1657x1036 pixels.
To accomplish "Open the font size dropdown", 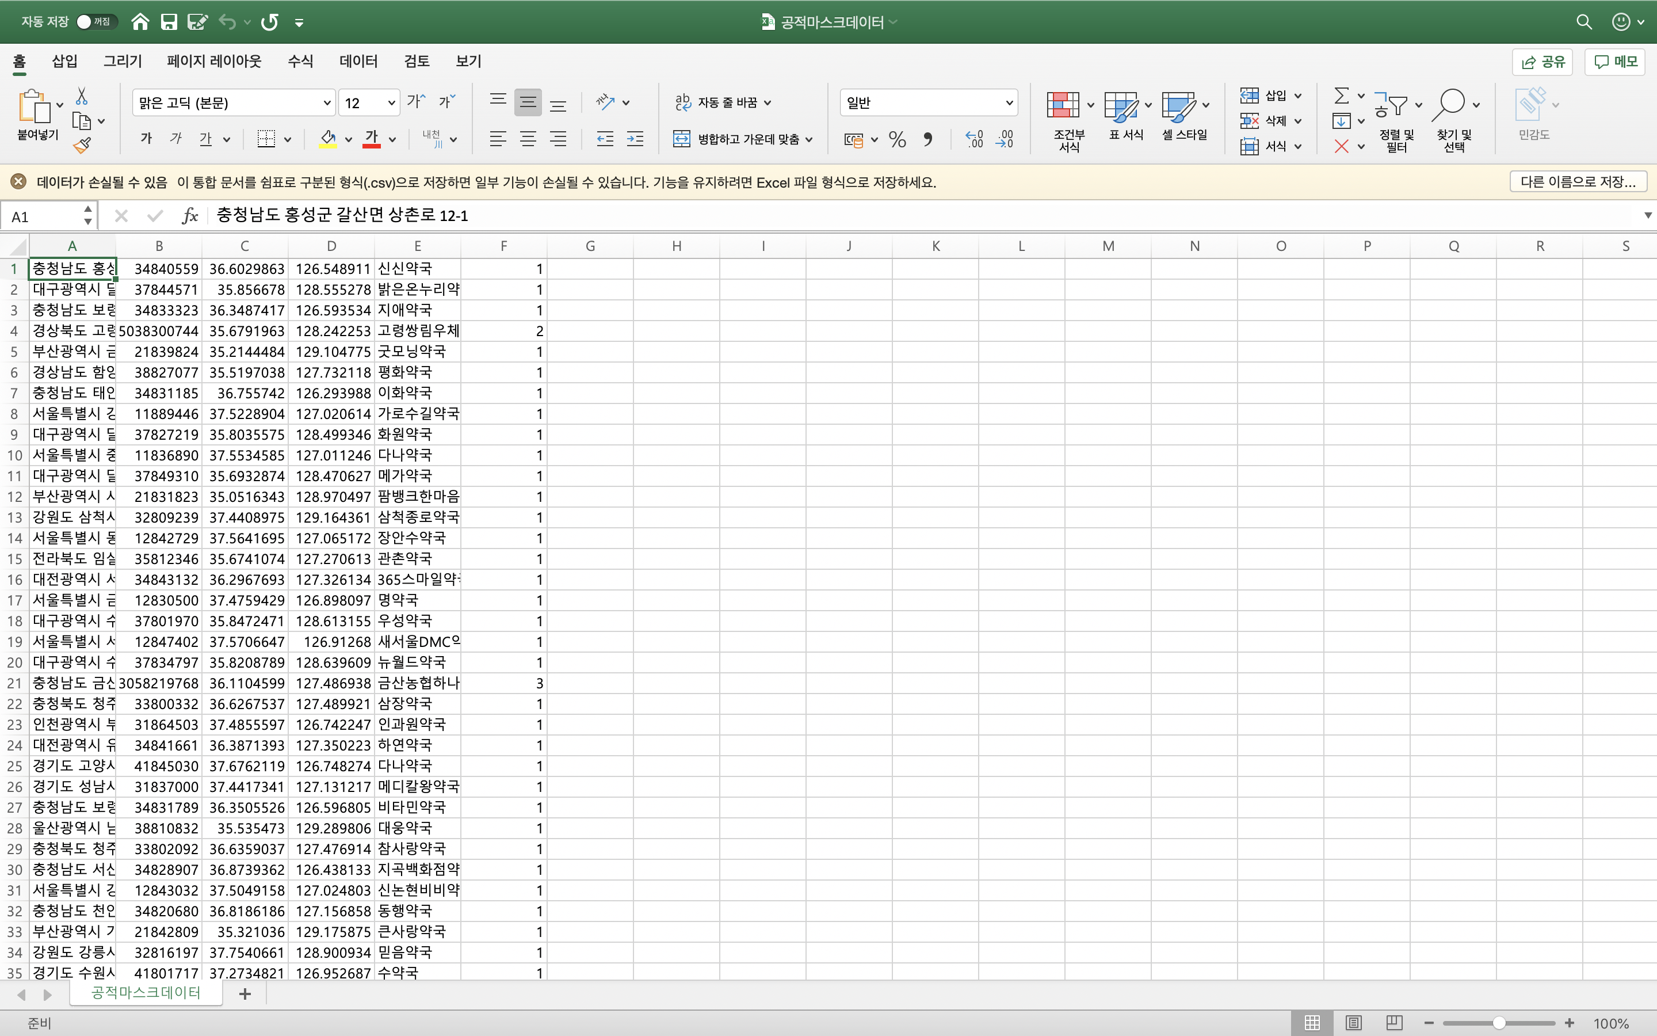I will click(x=391, y=103).
